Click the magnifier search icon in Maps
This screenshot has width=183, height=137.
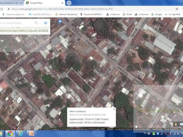click(36, 23)
